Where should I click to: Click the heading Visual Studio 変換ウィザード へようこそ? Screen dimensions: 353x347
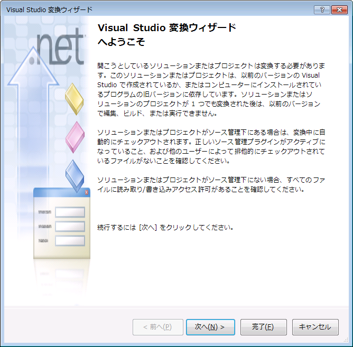tap(167, 35)
